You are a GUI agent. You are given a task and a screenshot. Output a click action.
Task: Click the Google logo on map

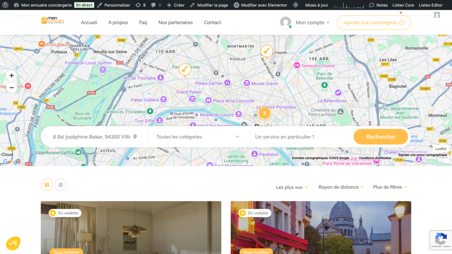coord(12,162)
